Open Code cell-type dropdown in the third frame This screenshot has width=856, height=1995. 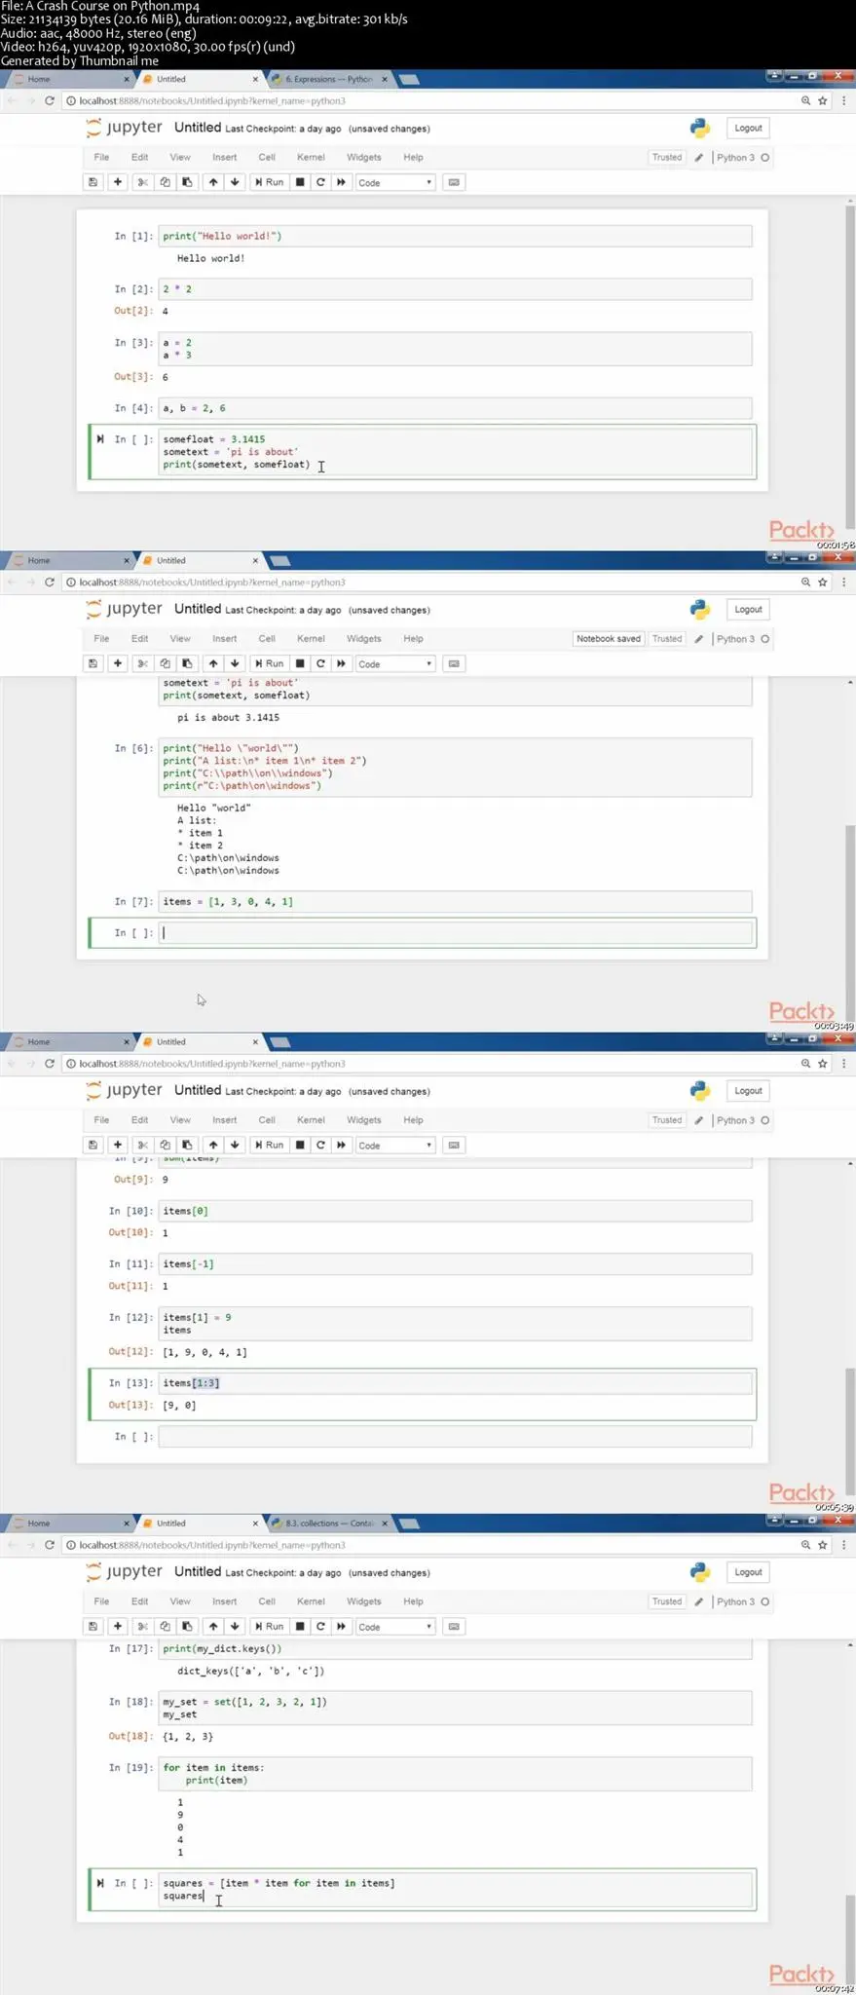click(x=394, y=1145)
